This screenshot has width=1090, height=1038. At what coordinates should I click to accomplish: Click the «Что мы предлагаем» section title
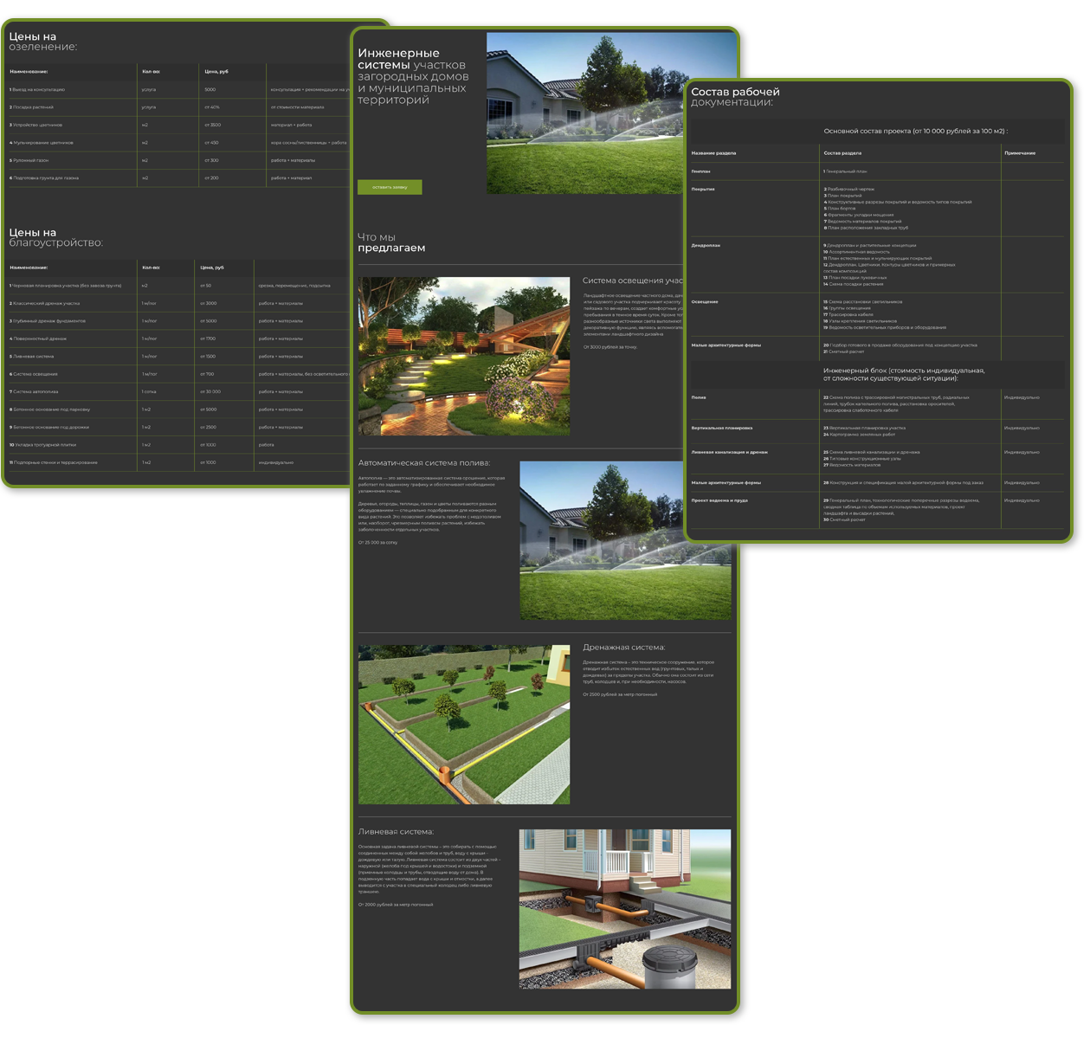coord(391,242)
